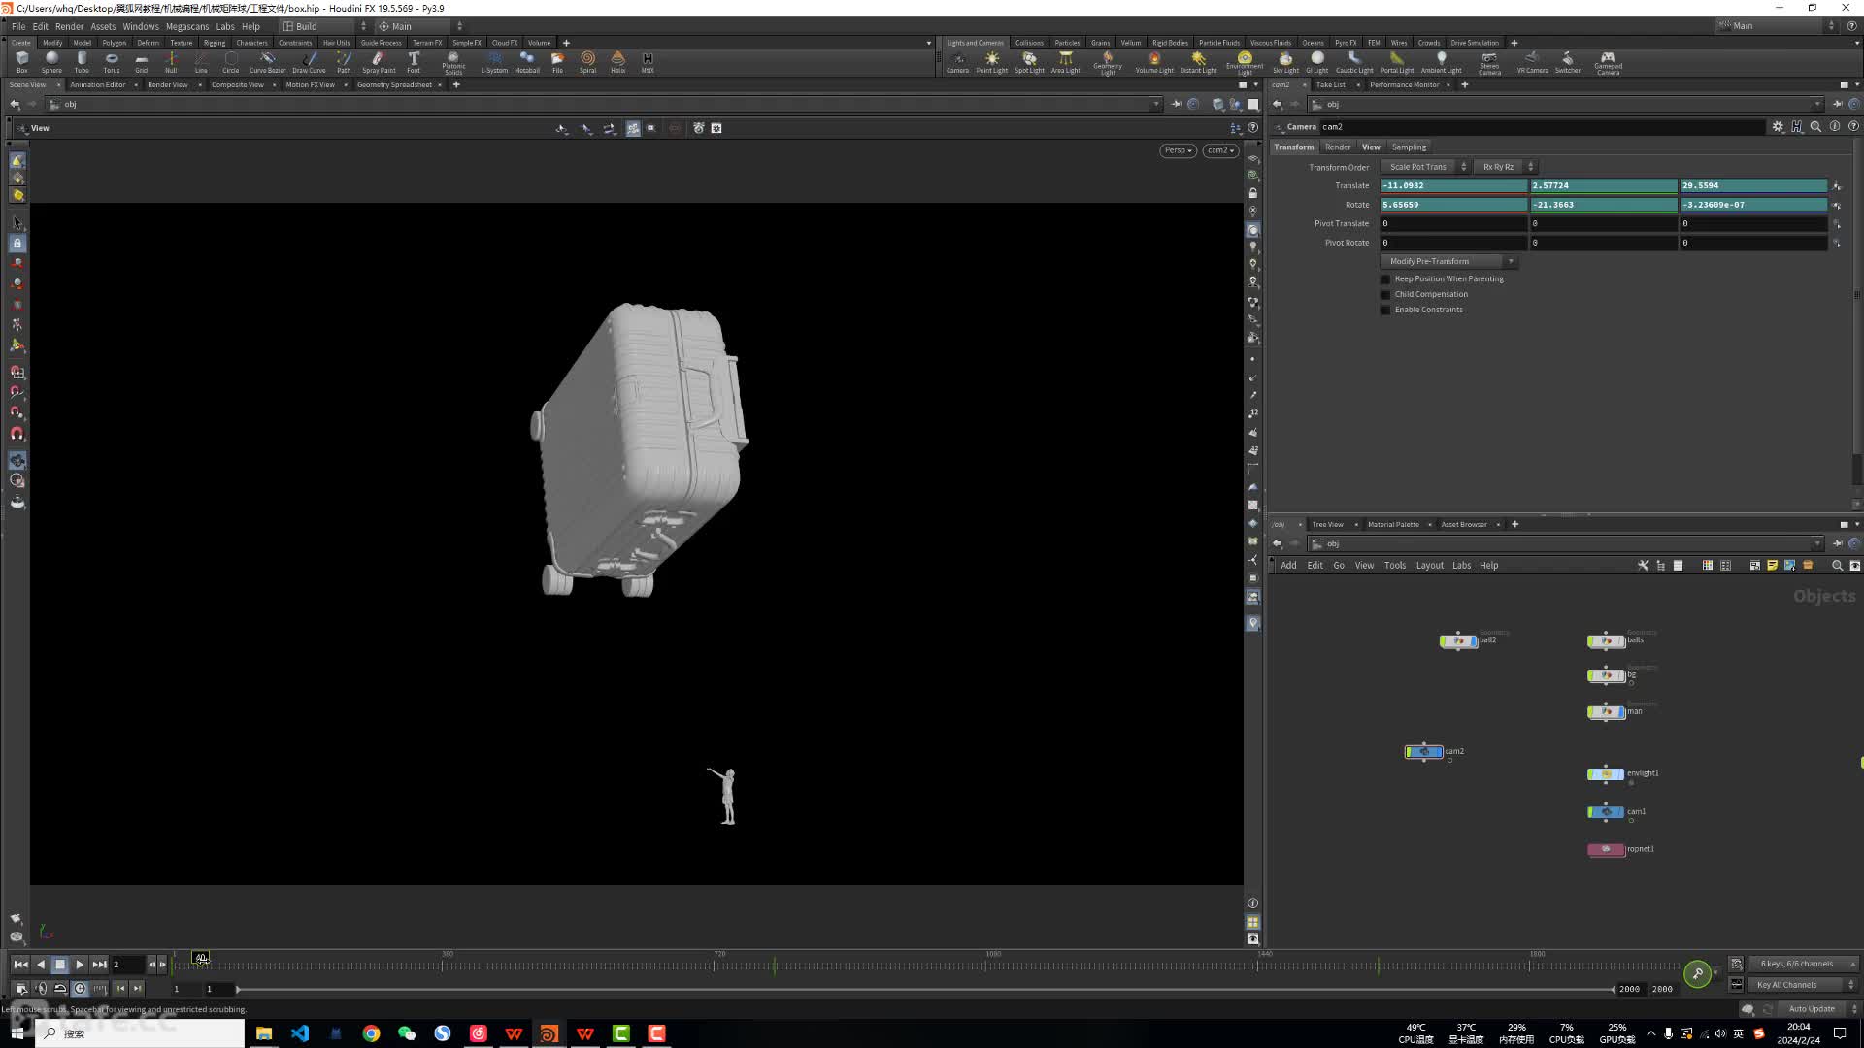Tick the Enable Constraints checkbox
This screenshot has height=1048, width=1864.
(x=1385, y=311)
